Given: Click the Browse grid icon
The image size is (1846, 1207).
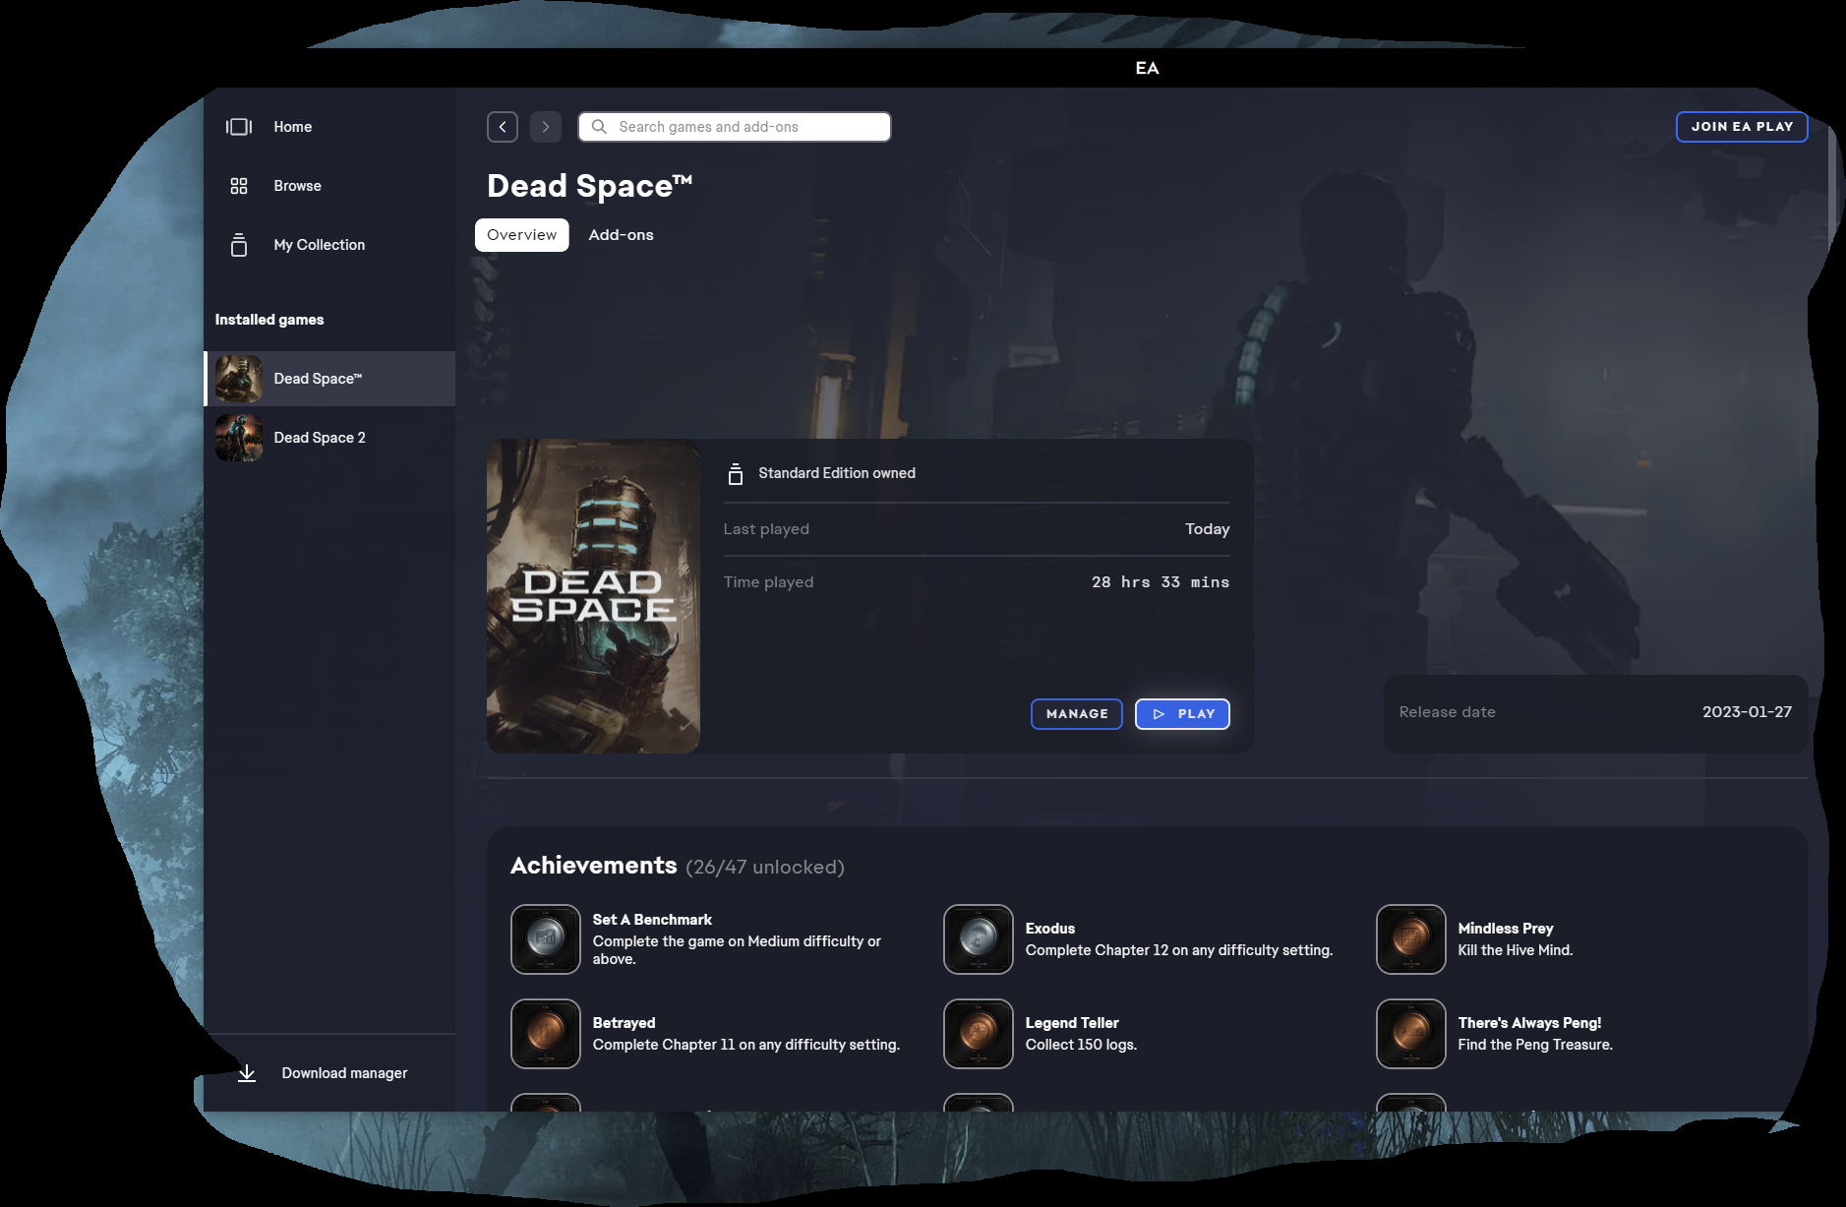Looking at the screenshot, I should (x=239, y=186).
